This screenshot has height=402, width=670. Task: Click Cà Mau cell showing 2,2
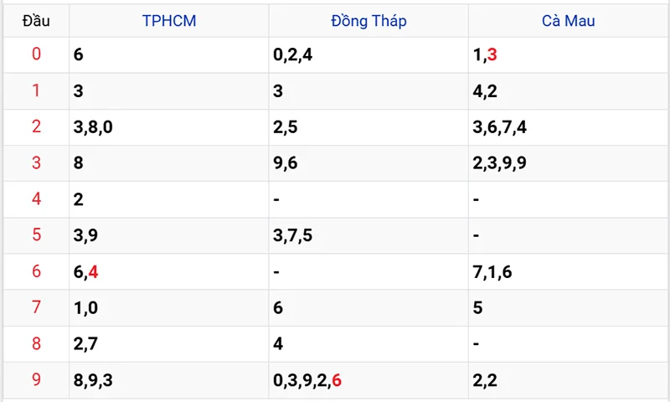(485, 380)
